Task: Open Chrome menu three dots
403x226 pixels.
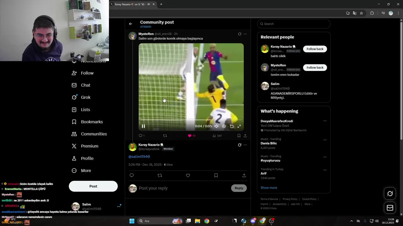Action: pyautogui.click(x=398, y=13)
